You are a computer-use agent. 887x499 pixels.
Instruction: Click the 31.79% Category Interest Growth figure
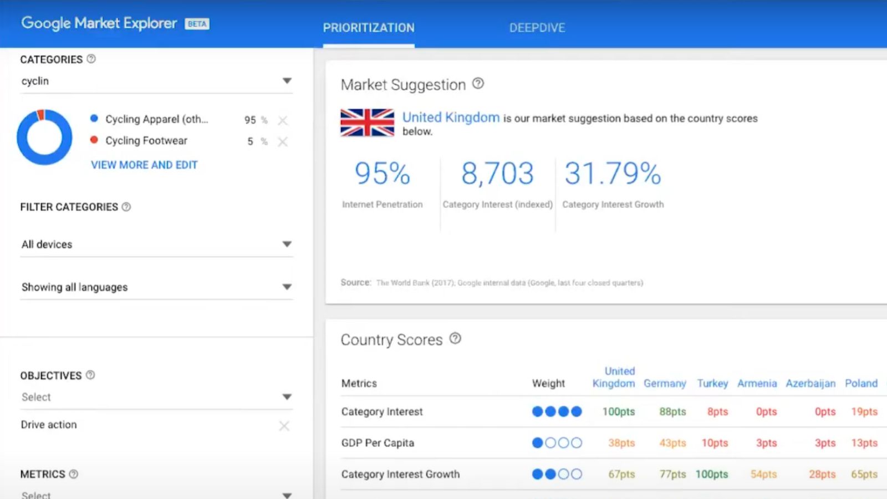point(613,174)
